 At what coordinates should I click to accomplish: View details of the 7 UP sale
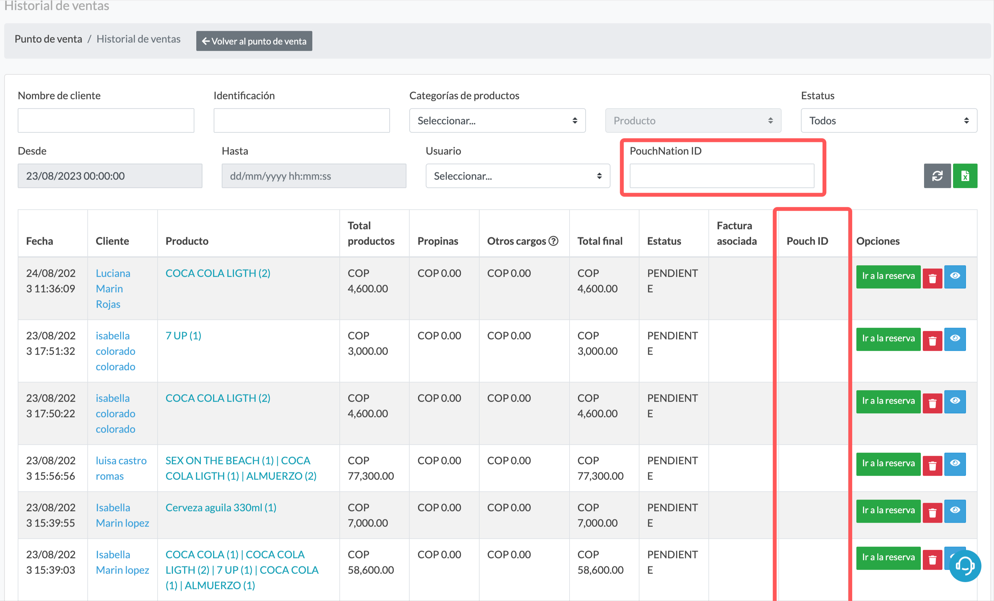(955, 339)
